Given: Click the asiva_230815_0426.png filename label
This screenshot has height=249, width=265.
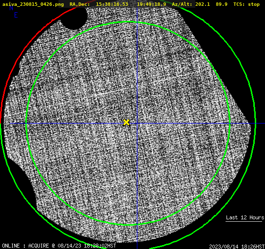Looking at the screenshot, I should pyautogui.click(x=33, y=4).
